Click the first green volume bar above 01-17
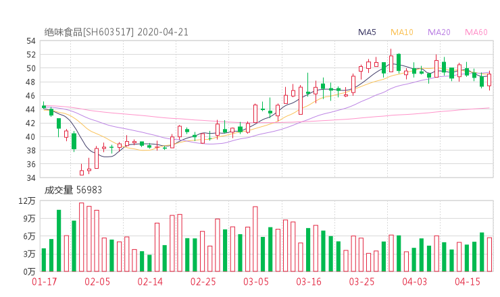This screenshot has height=297, width=500. pos(44,260)
